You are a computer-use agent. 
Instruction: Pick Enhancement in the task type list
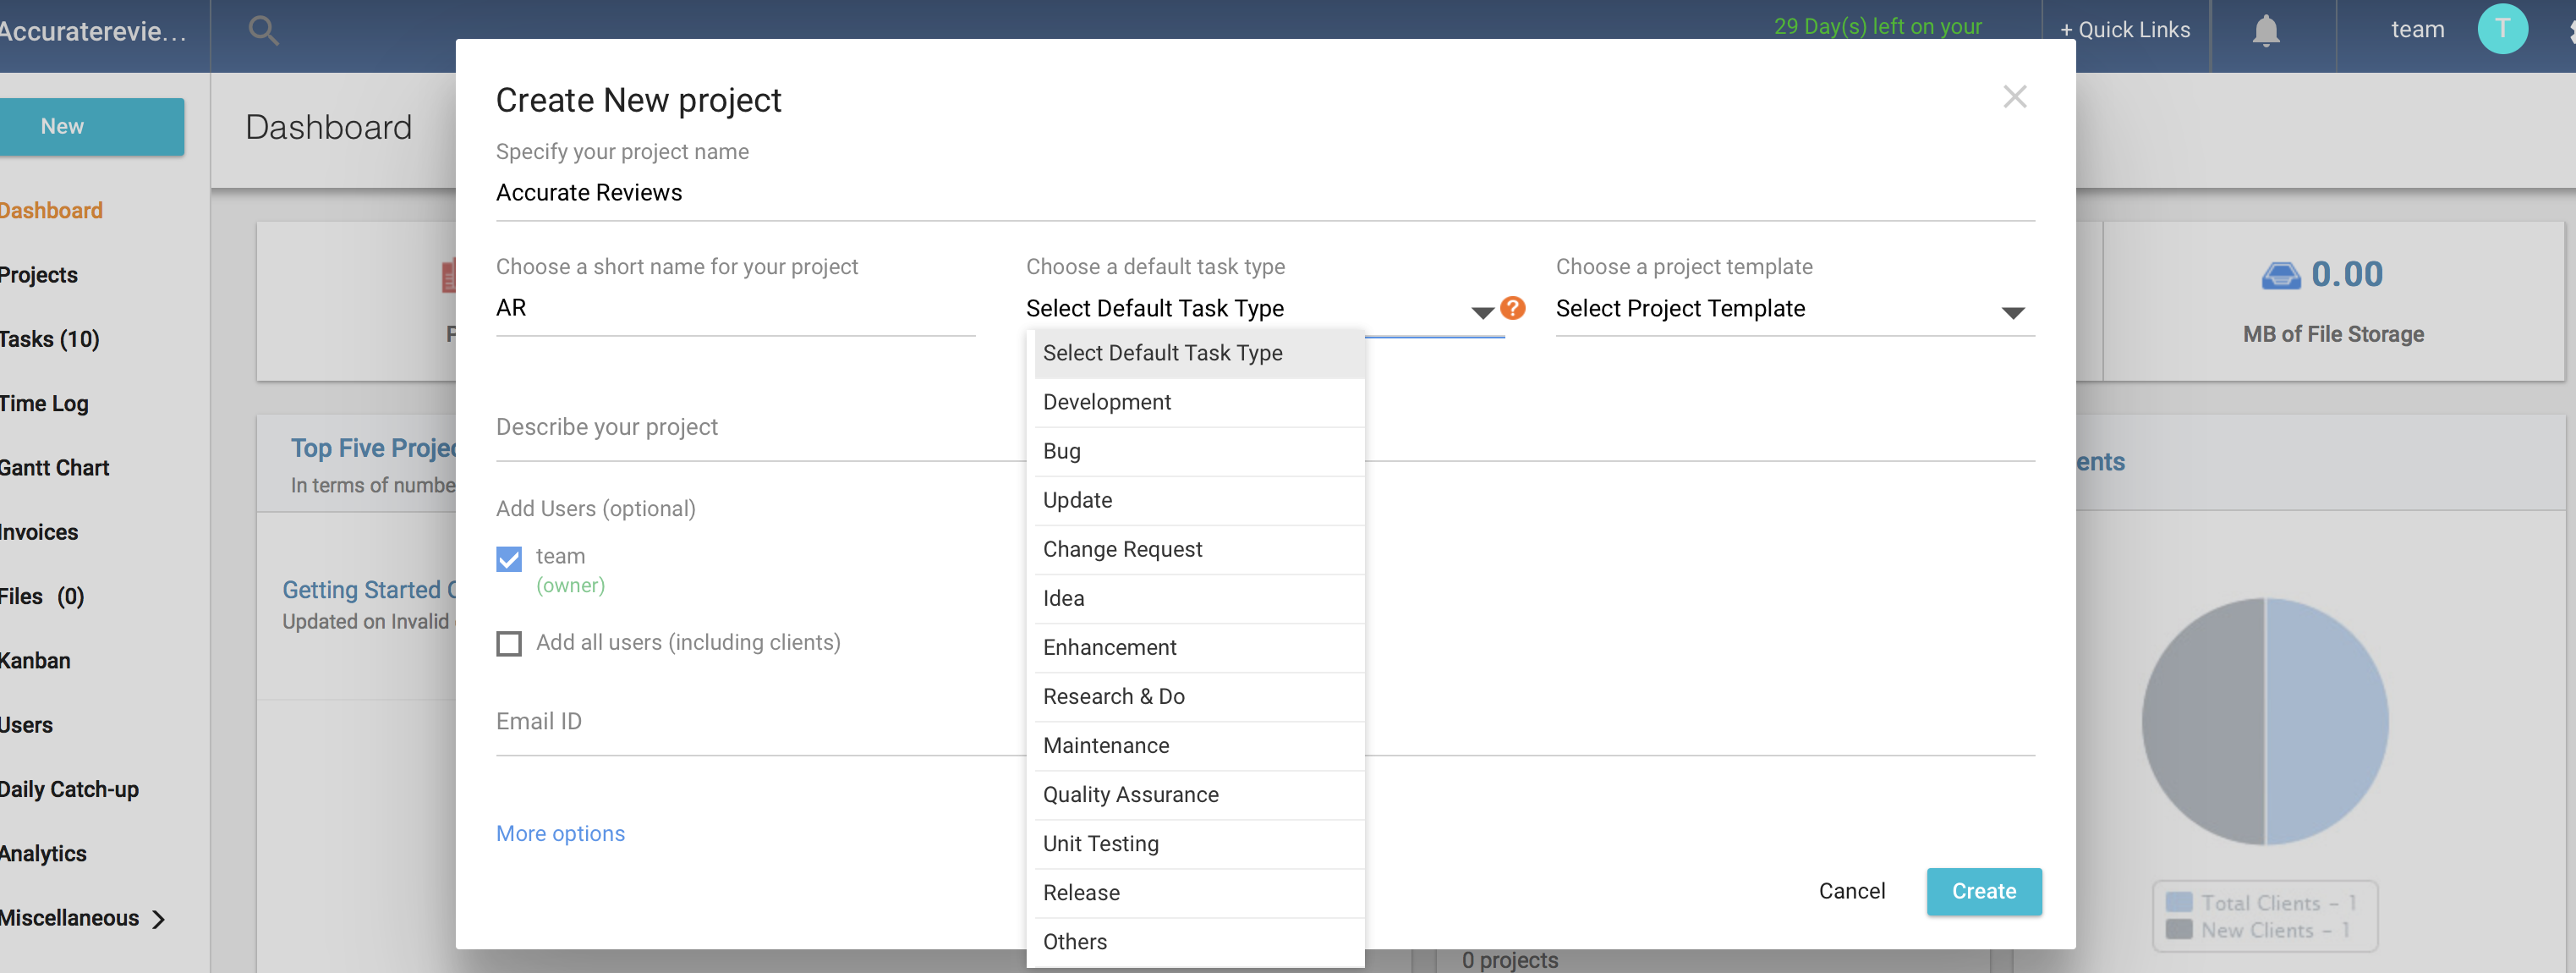coord(1109,647)
